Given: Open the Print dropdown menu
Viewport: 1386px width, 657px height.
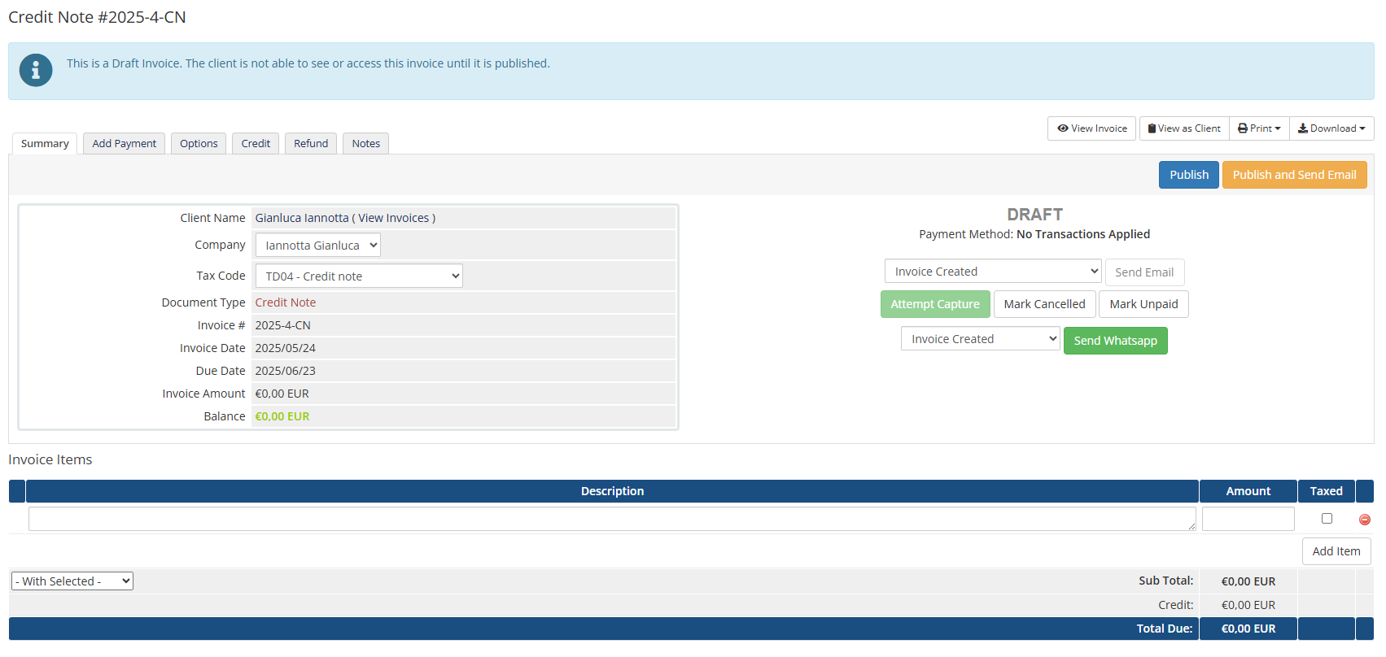Looking at the screenshot, I should (1259, 128).
